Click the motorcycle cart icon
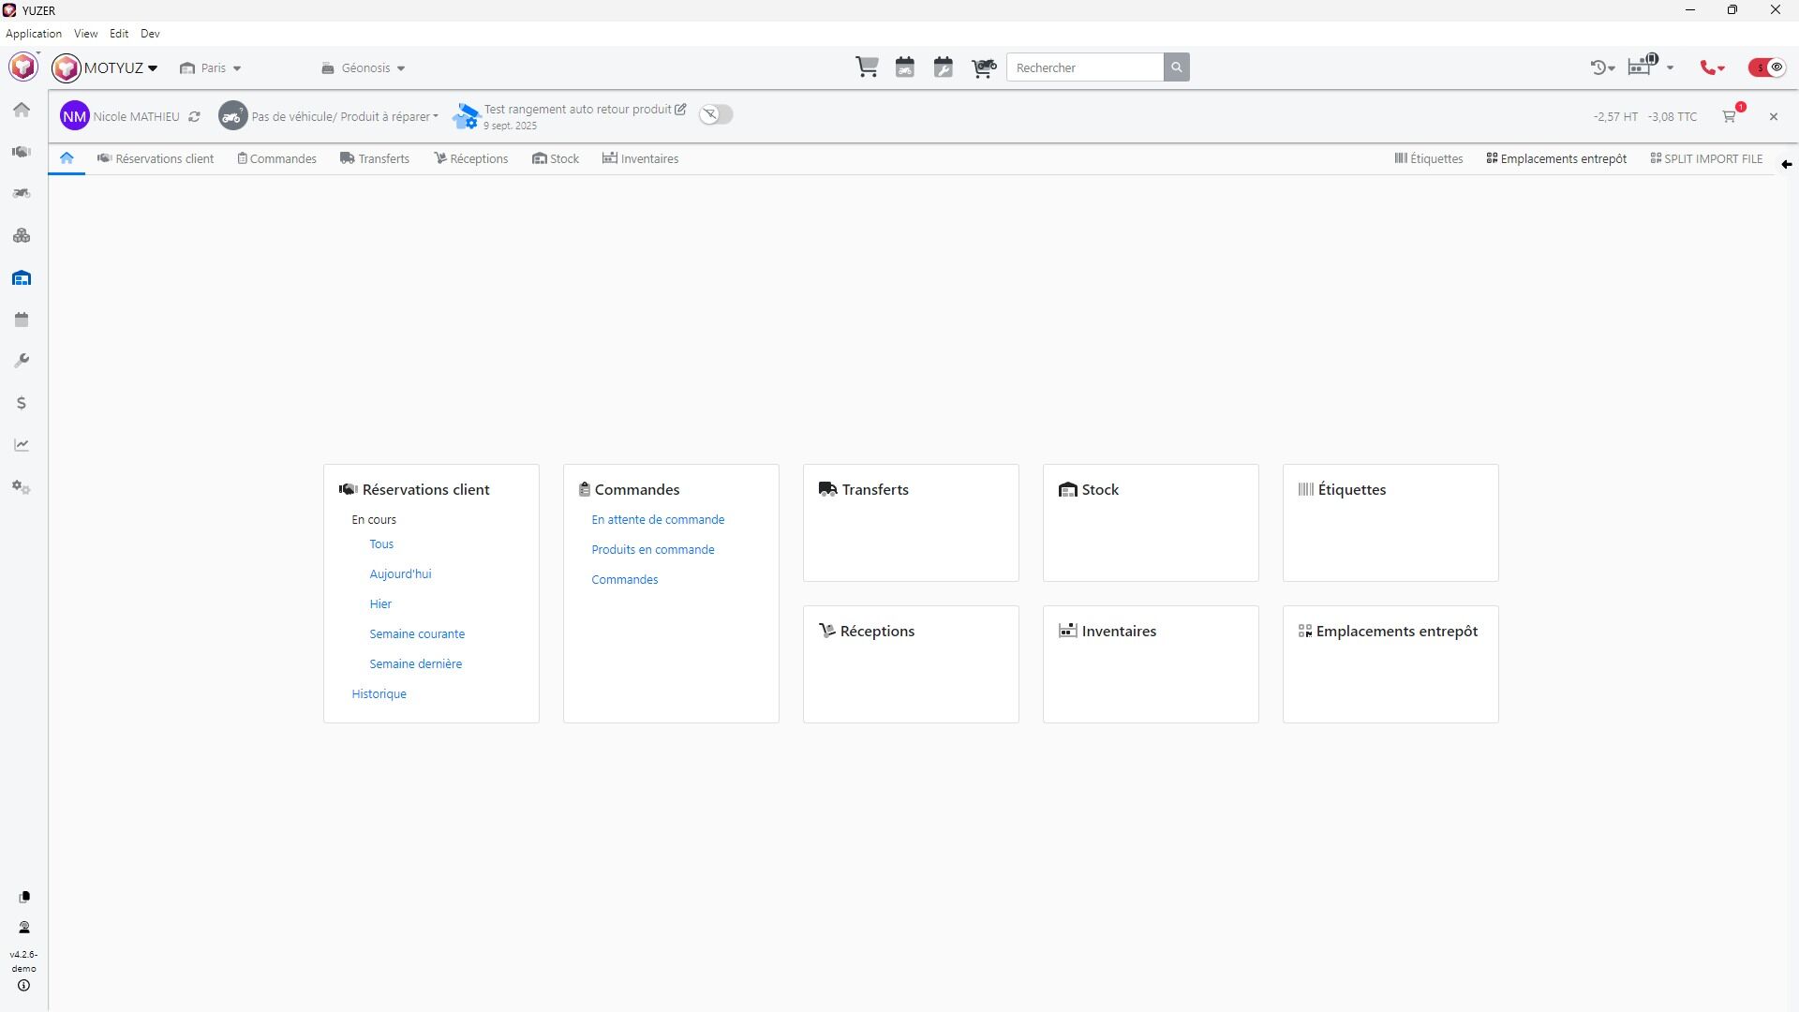Viewport: 1799px width, 1012px height. click(983, 67)
